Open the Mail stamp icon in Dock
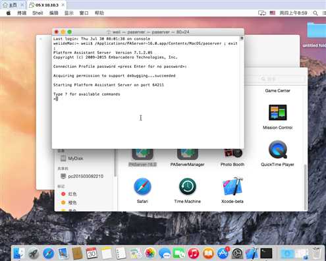The image size is (326, 261). tap(63, 253)
